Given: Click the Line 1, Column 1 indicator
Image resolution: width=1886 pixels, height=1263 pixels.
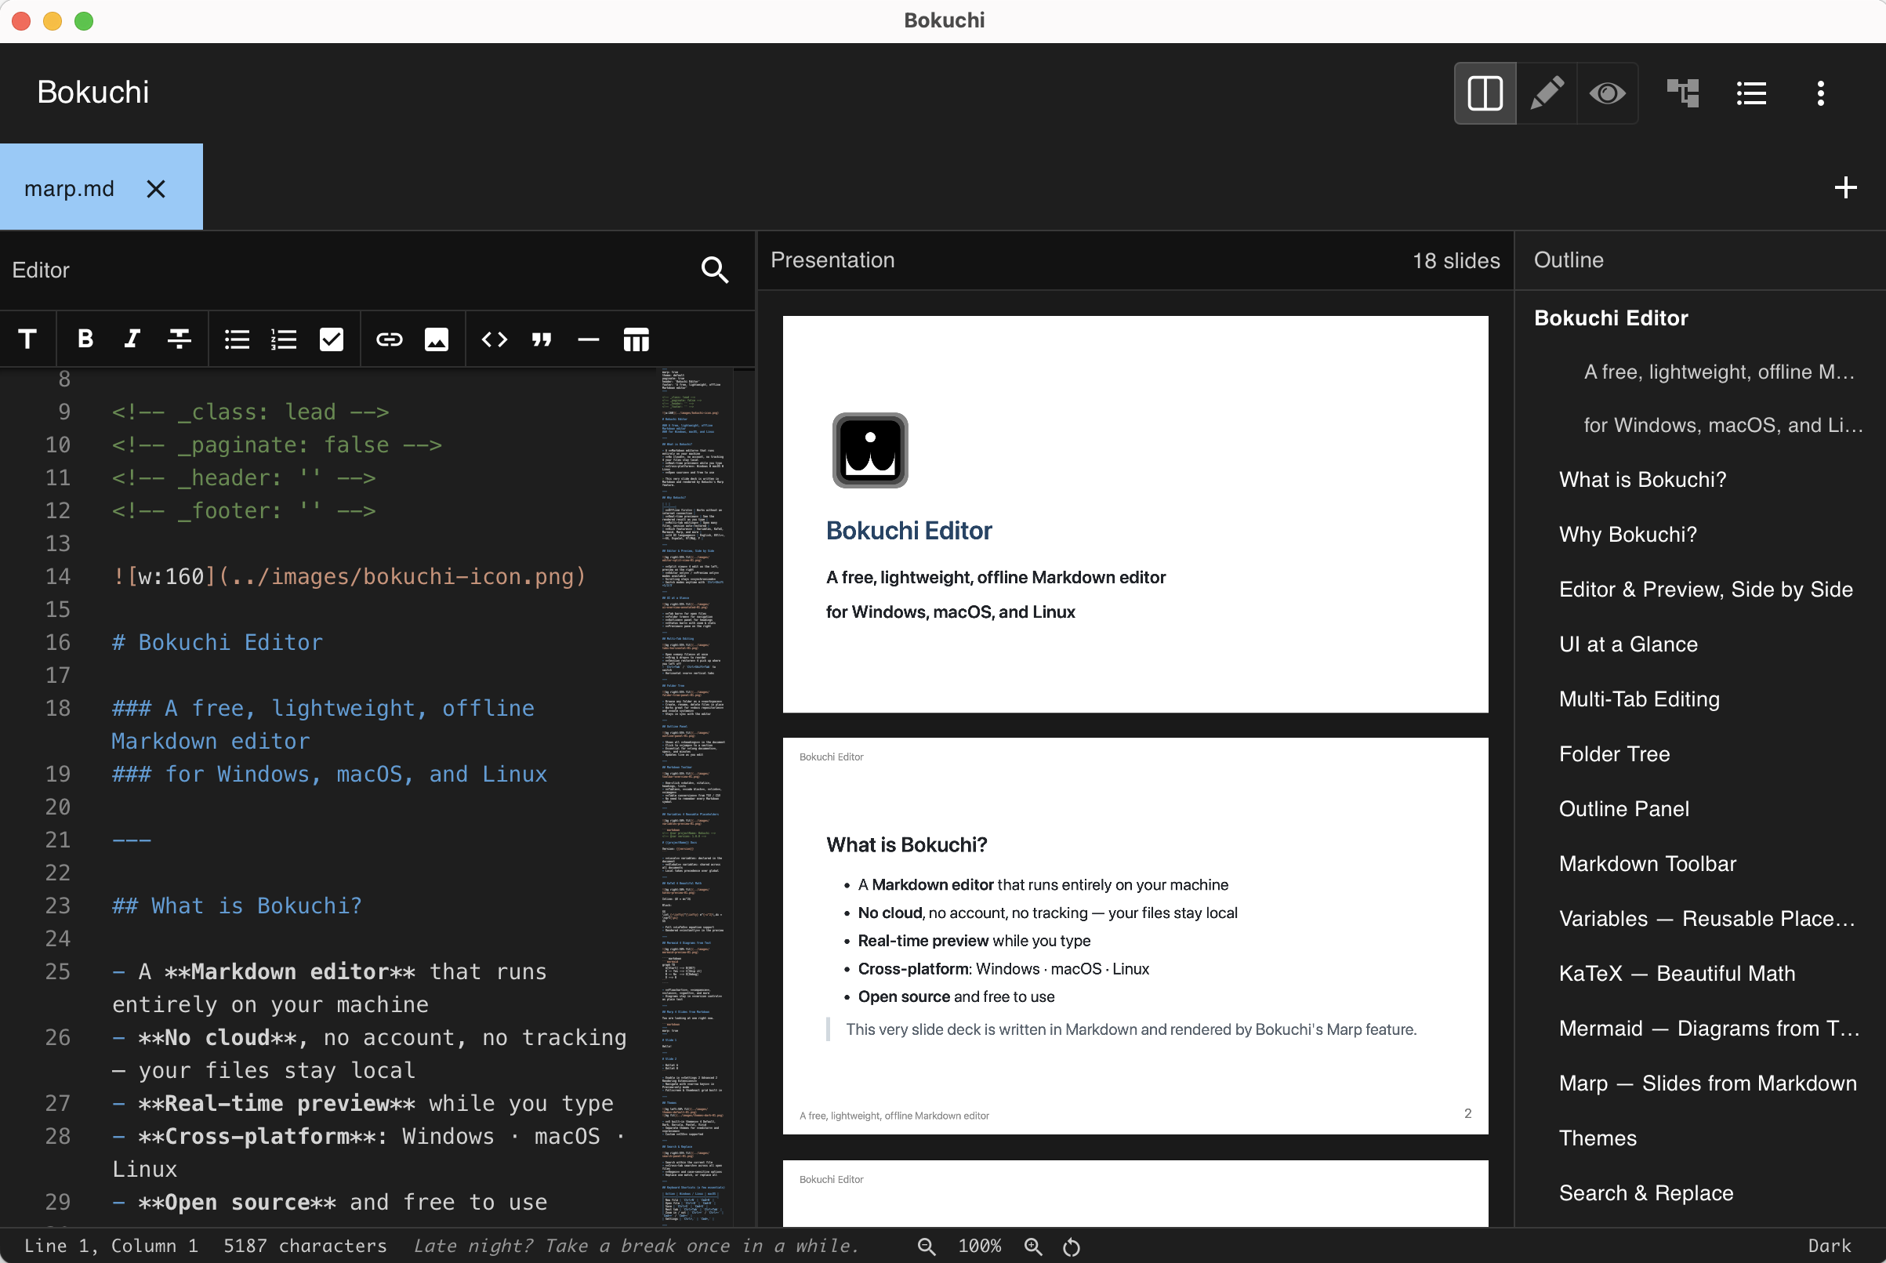Looking at the screenshot, I should click(111, 1246).
